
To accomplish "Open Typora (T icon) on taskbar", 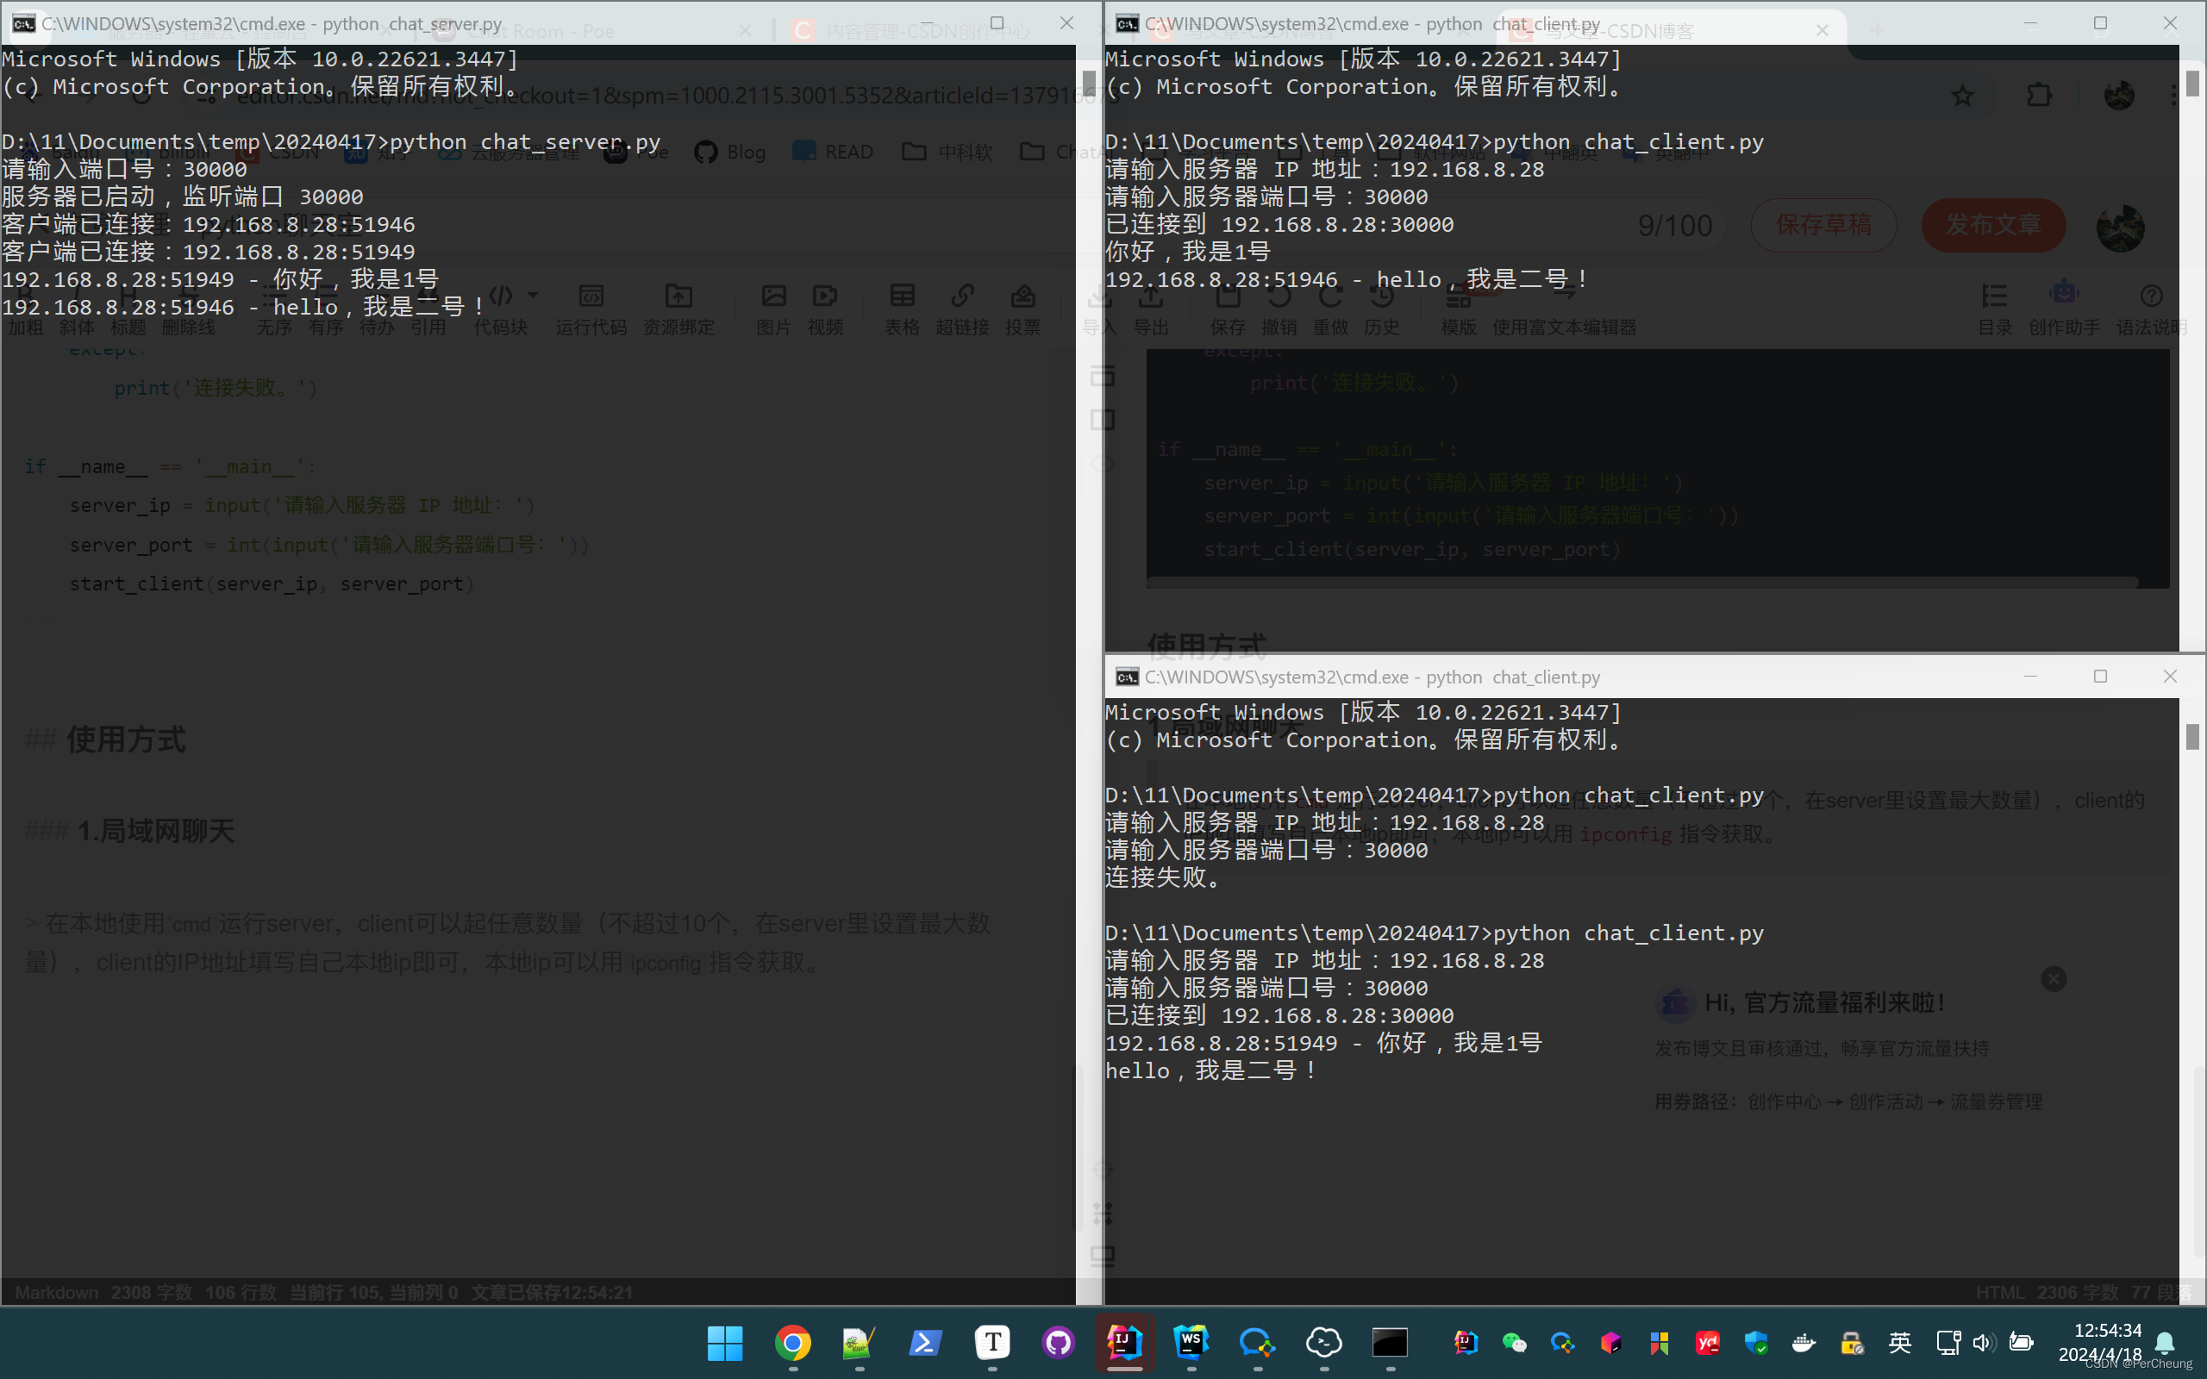I will pos(992,1343).
